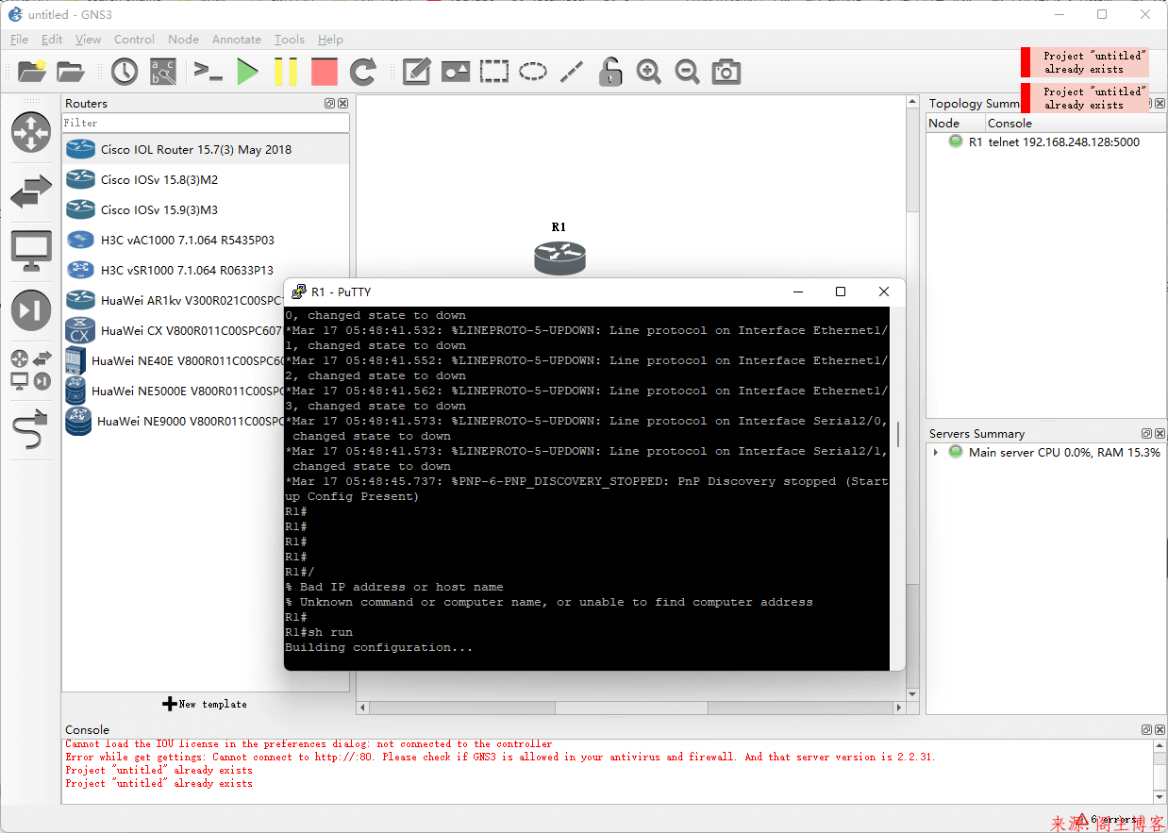
Task: Select the Draw a rectangle tool
Action: tap(494, 72)
